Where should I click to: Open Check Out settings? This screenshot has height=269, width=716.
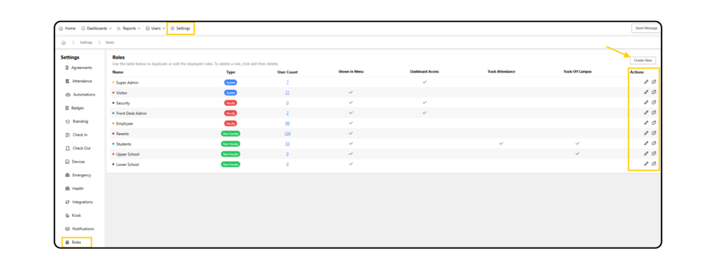coord(78,148)
